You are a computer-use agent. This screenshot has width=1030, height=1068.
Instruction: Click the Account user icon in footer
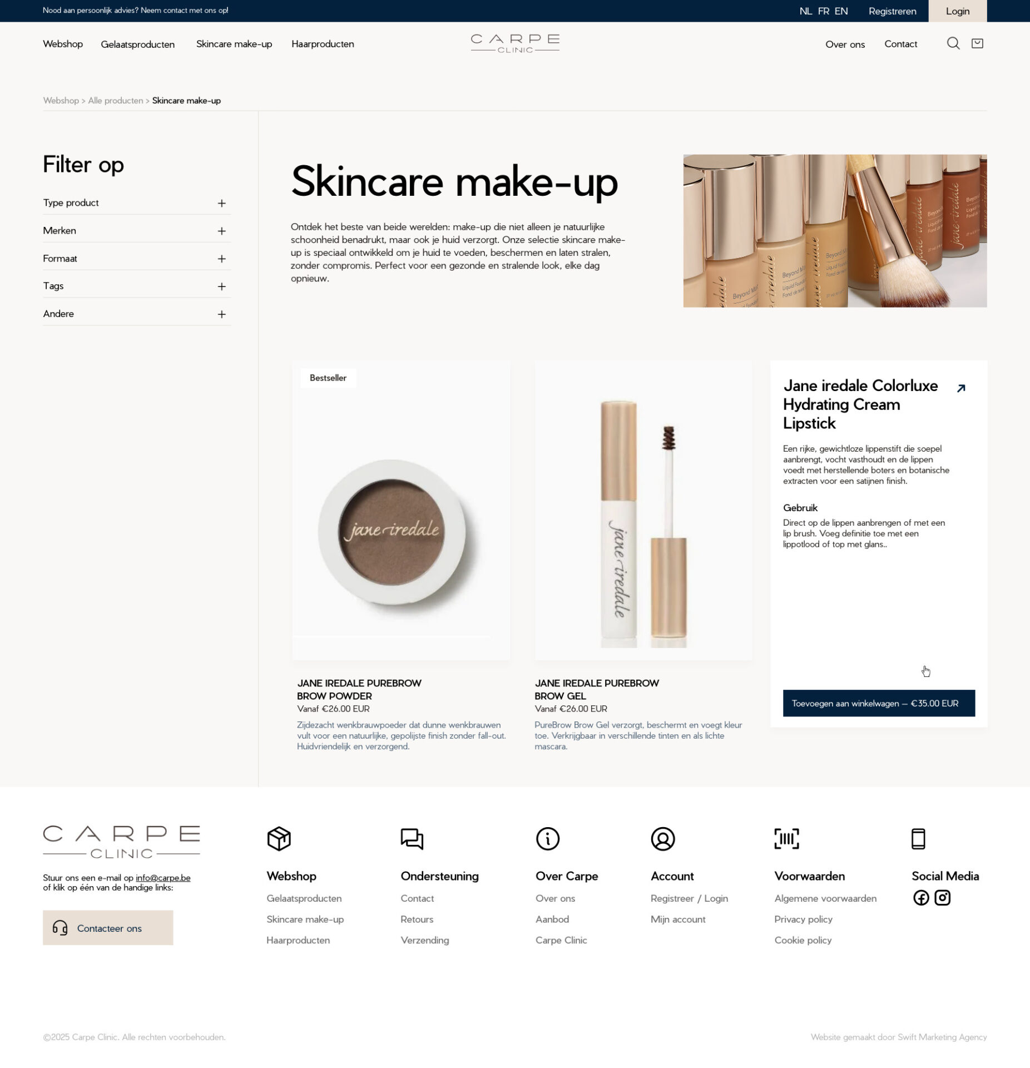click(x=662, y=839)
